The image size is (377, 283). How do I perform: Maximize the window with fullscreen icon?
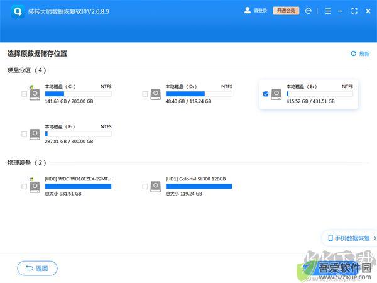[354, 11]
